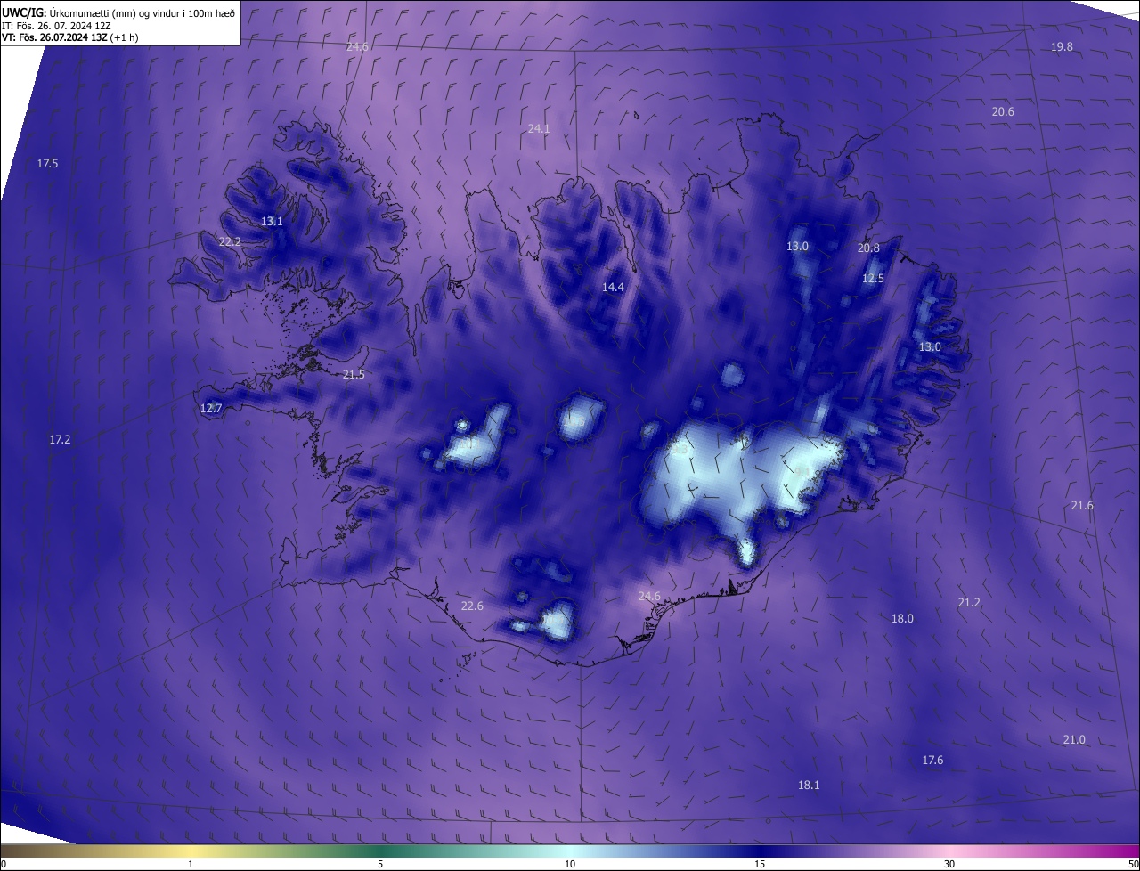This screenshot has height=871, width=1140.
Task: Select the 20.8 value label
Action: pyautogui.click(x=868, y=248)
